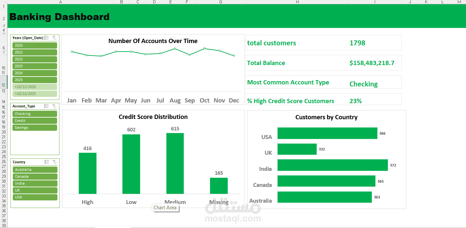The image size is (466, 228).
Task: Click the % High Credit Score Customers label
Action: coord(291,101)
